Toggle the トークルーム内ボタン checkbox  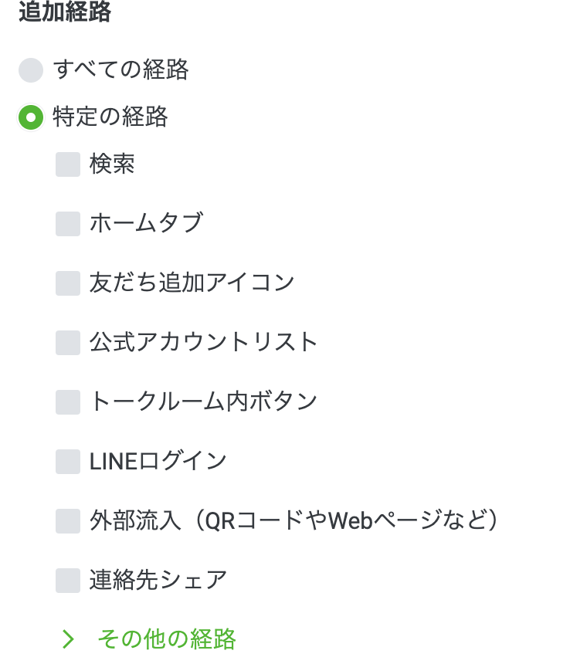point(68,402)
